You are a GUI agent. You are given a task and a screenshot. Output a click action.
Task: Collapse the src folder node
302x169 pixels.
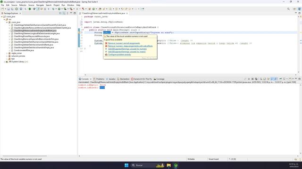(x=4, y=19)
